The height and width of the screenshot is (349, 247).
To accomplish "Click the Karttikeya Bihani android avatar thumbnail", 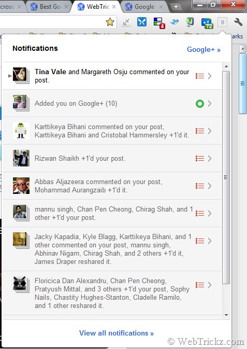I will point(21,131).
